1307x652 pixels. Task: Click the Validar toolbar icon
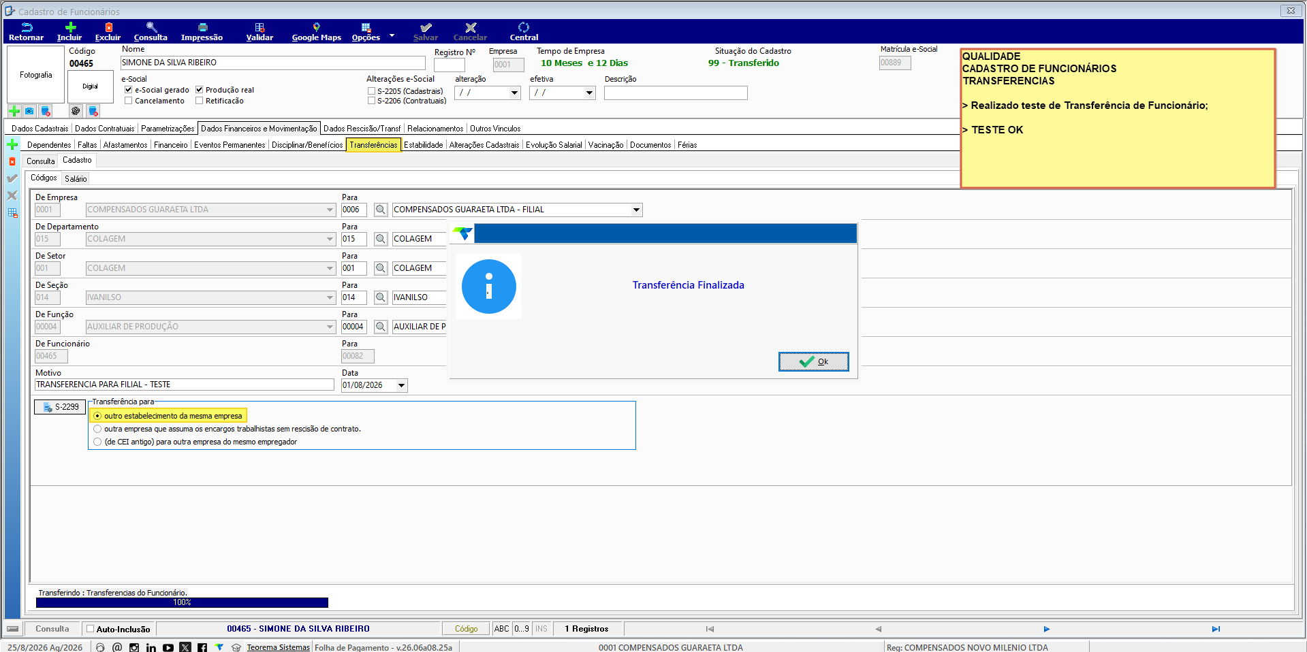259,31
